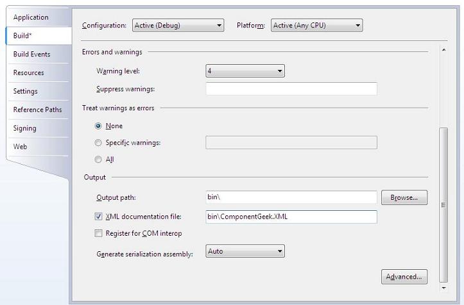The height and width of the screenshot is (305, 464).
Task: Expand the Warning level dropdown
Action: point(245,71)
